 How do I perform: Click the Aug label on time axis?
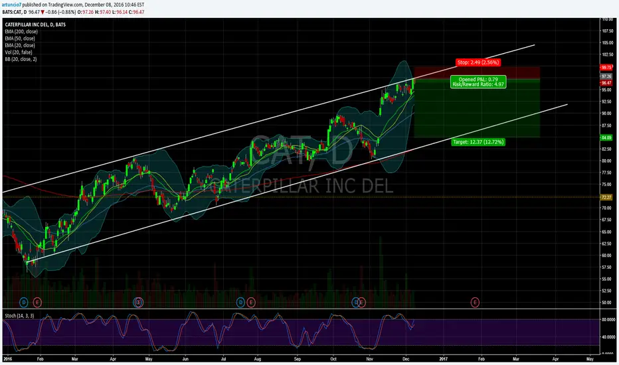click(x=258, y=360)
